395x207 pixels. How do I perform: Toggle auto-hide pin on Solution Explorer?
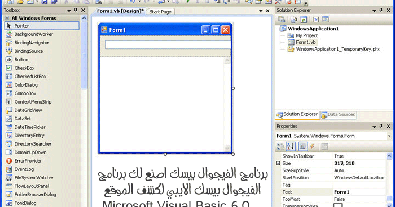point(381,10)
